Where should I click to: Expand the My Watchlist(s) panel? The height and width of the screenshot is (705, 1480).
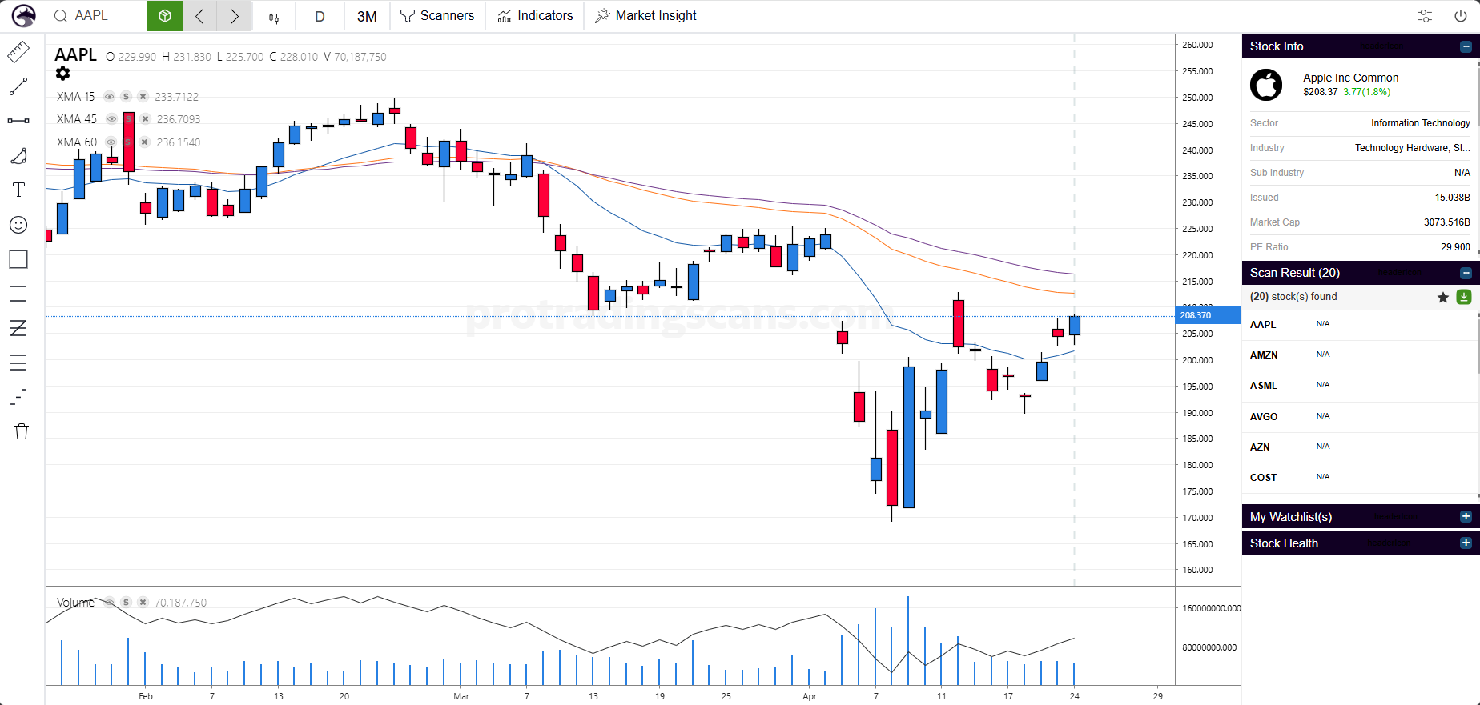(x=1466, y=517)
